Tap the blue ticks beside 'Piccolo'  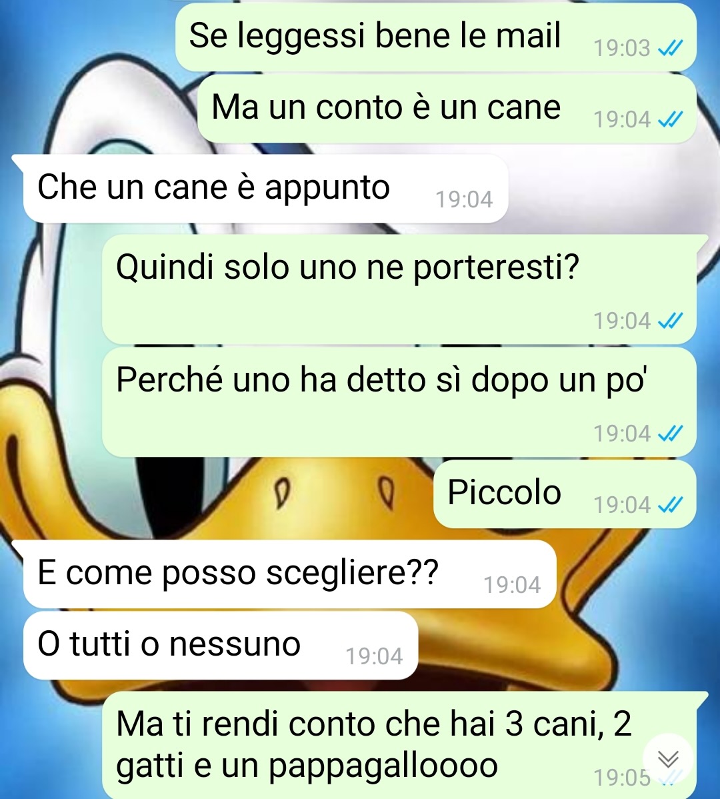[x=670, y=504]
